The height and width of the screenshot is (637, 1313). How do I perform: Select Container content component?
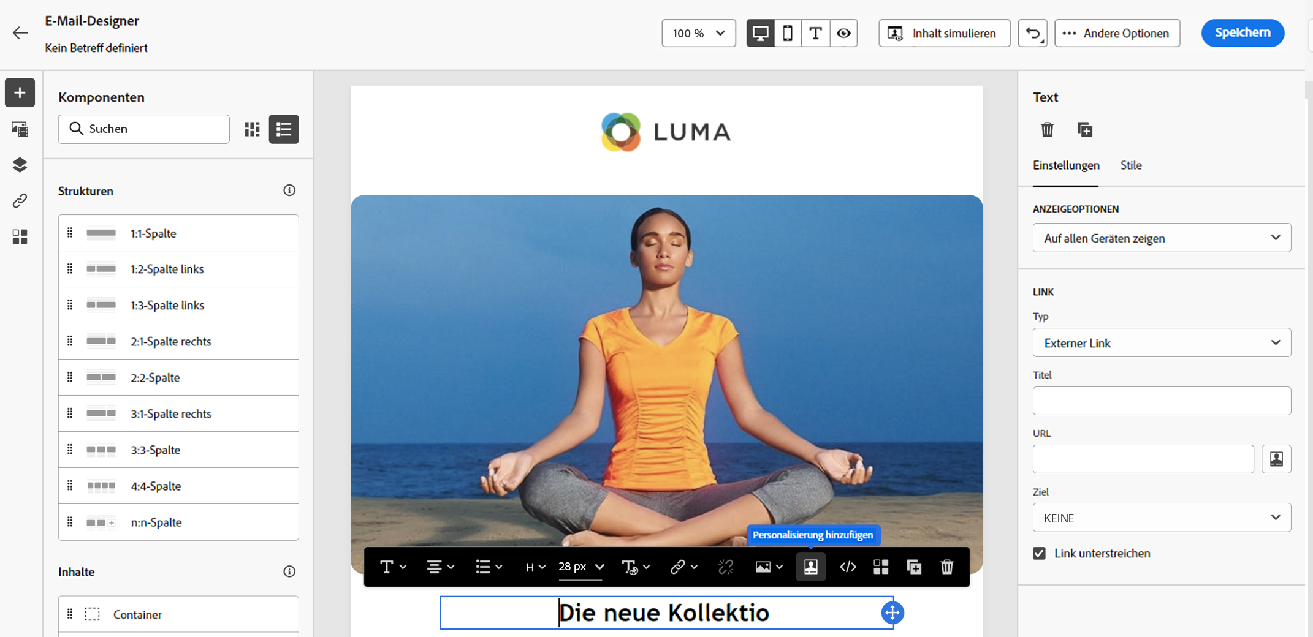click(178, 614)
